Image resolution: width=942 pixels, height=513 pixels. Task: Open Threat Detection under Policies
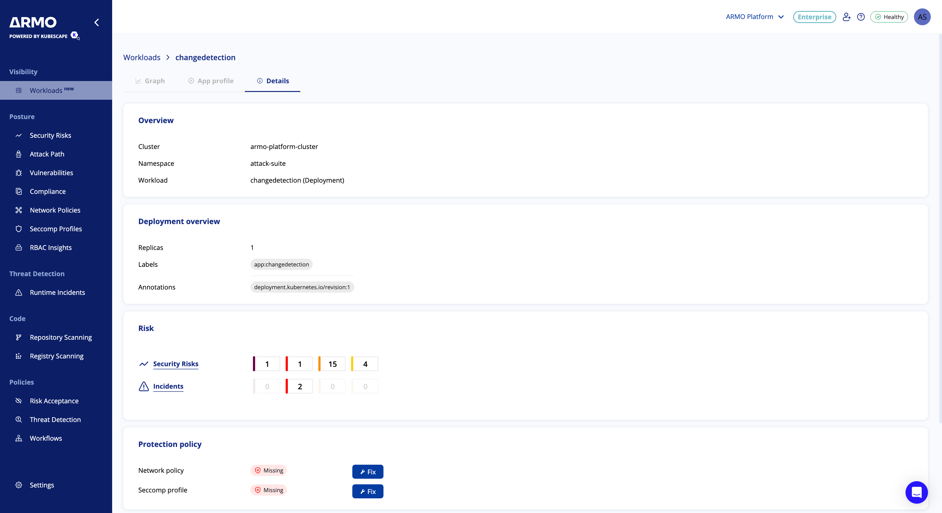click(x=55, y=419)
